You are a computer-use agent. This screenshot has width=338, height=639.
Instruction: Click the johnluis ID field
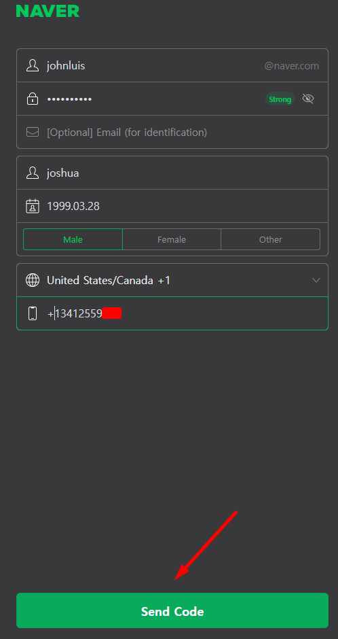[x=172, y=66]
